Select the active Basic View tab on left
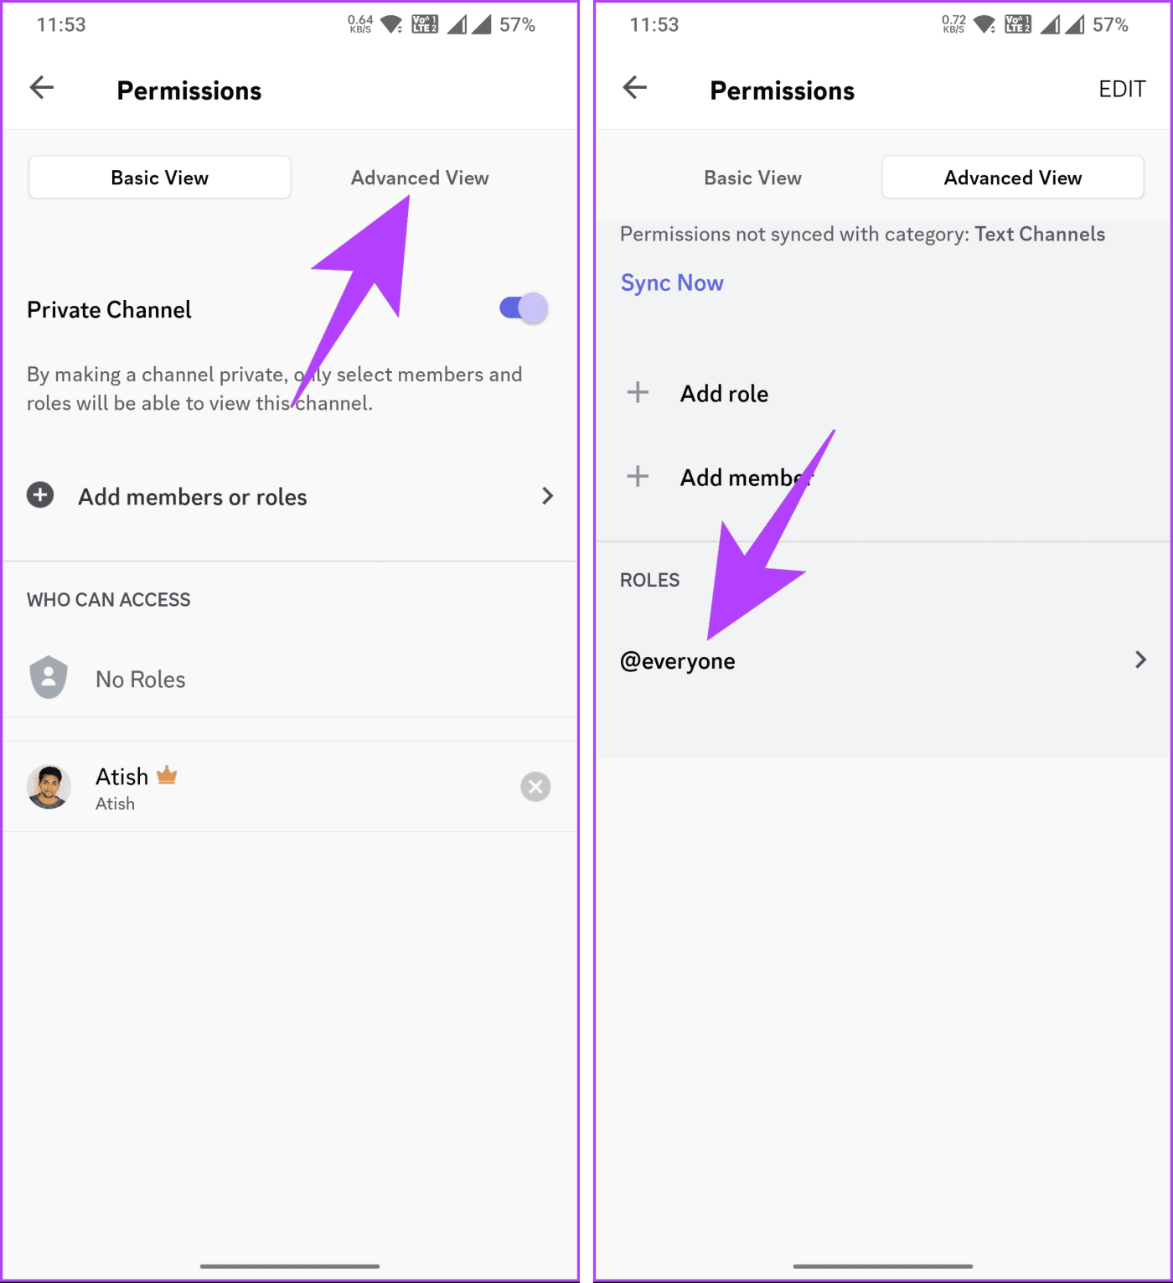Screen dimensions: 1173x1283 (160, 178)
